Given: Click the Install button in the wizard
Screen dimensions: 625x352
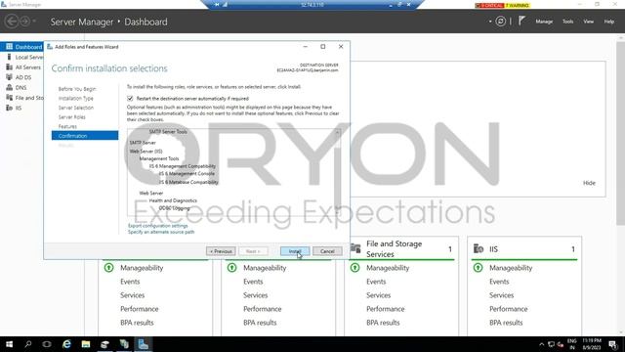Looking at the screenshot, I should [295, 251].
